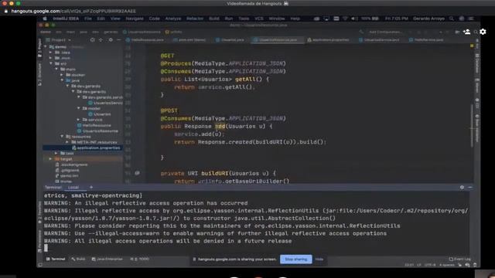
Task: Select application.properties in the project tree
Action: pyautogui.click(x=83, y=147)
